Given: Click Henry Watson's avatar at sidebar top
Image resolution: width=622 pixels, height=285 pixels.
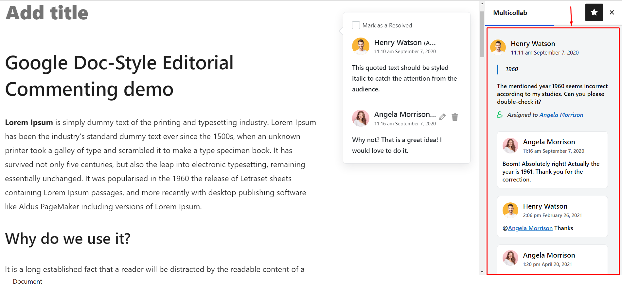Looking at the screenshot, I should click(498, 48).
